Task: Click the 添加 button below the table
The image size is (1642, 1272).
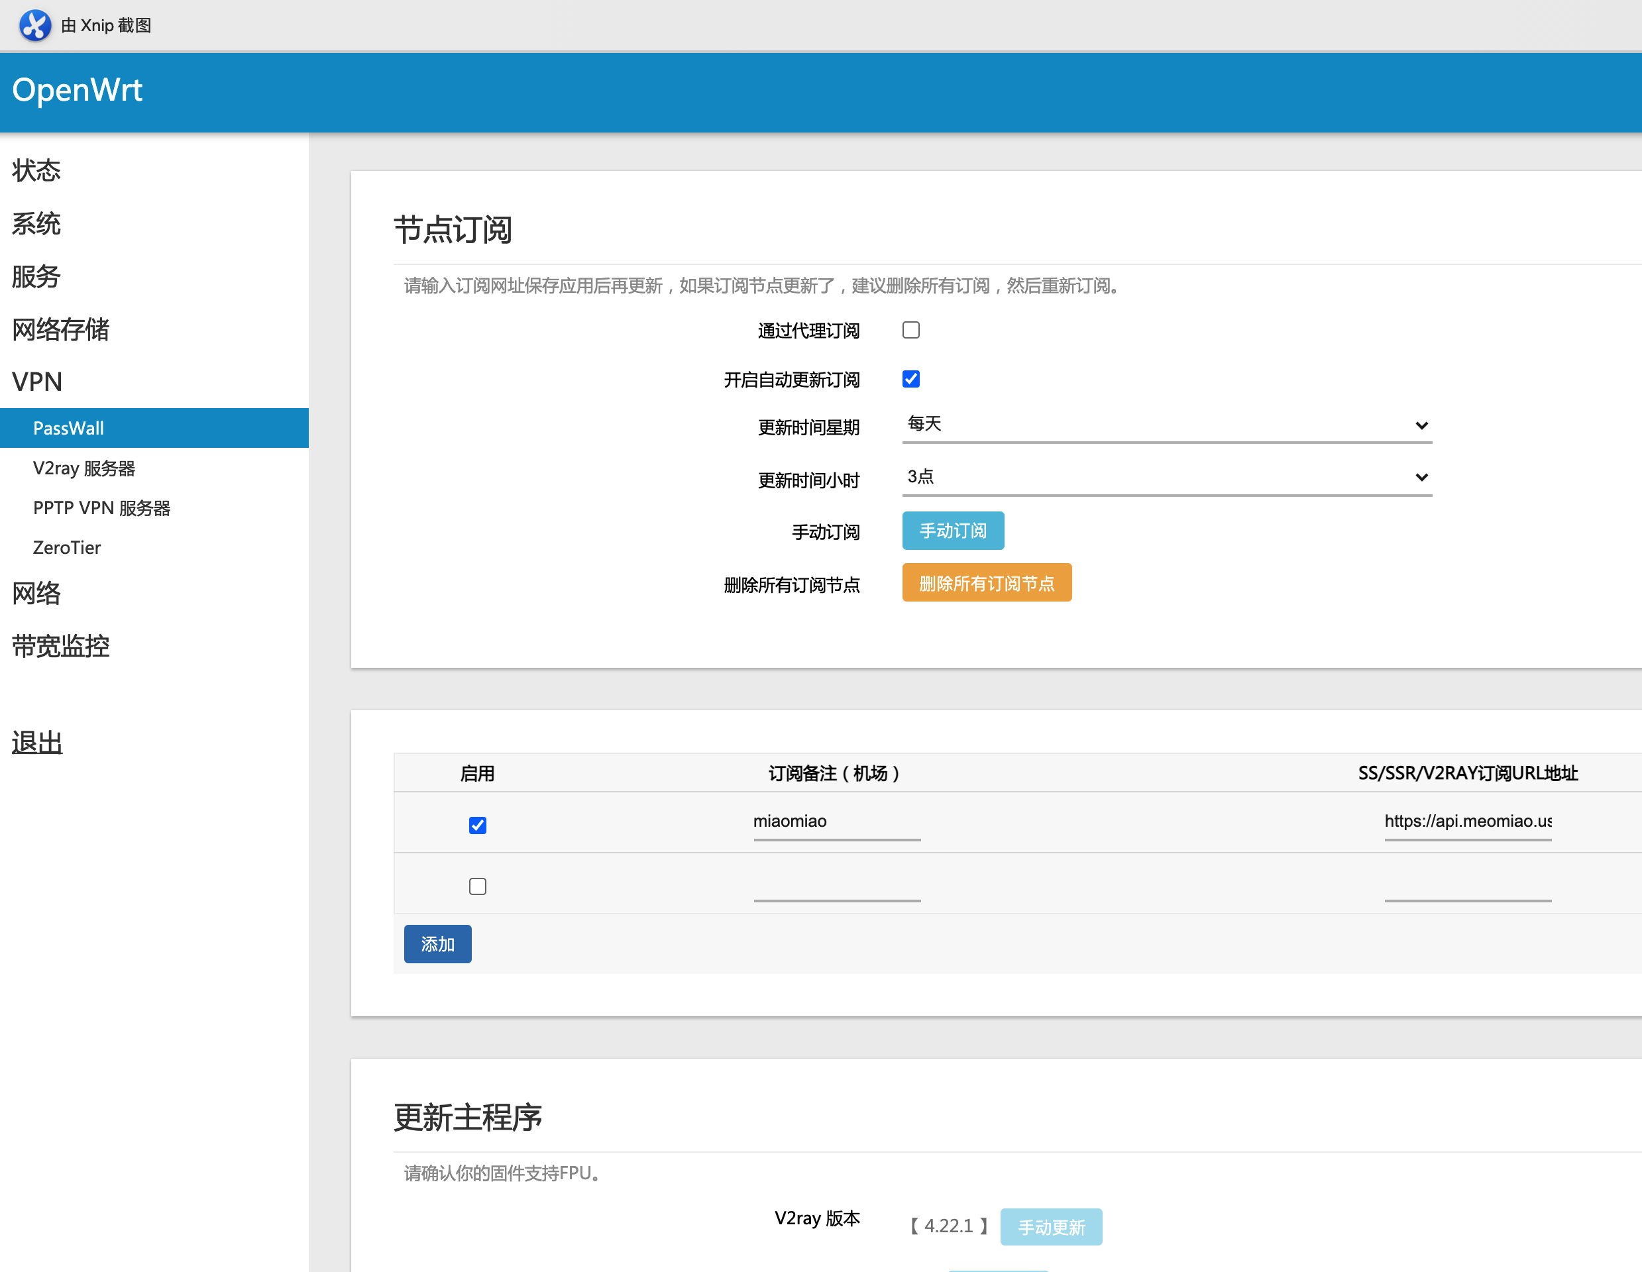Action: click(x=437, y=943)
